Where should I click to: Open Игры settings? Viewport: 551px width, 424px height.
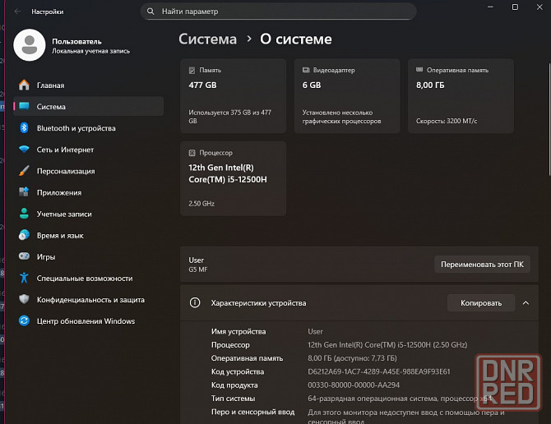click(88, 256)
